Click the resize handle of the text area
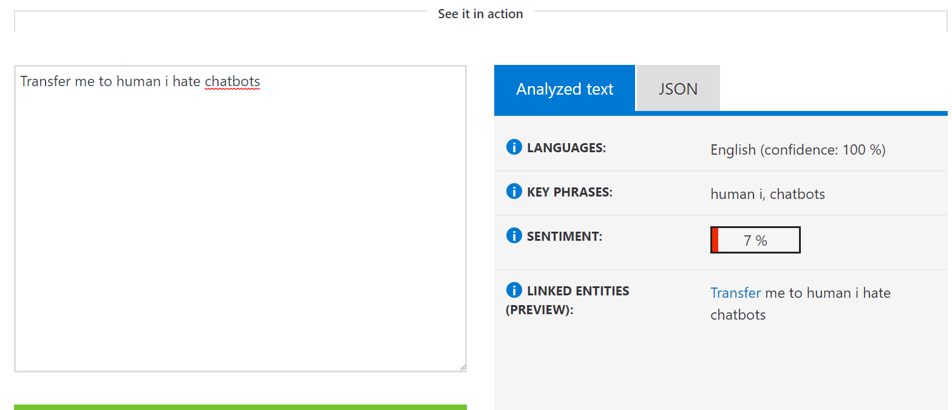The width and height of the screenshot is (952, 410). (x=462, y=366)
